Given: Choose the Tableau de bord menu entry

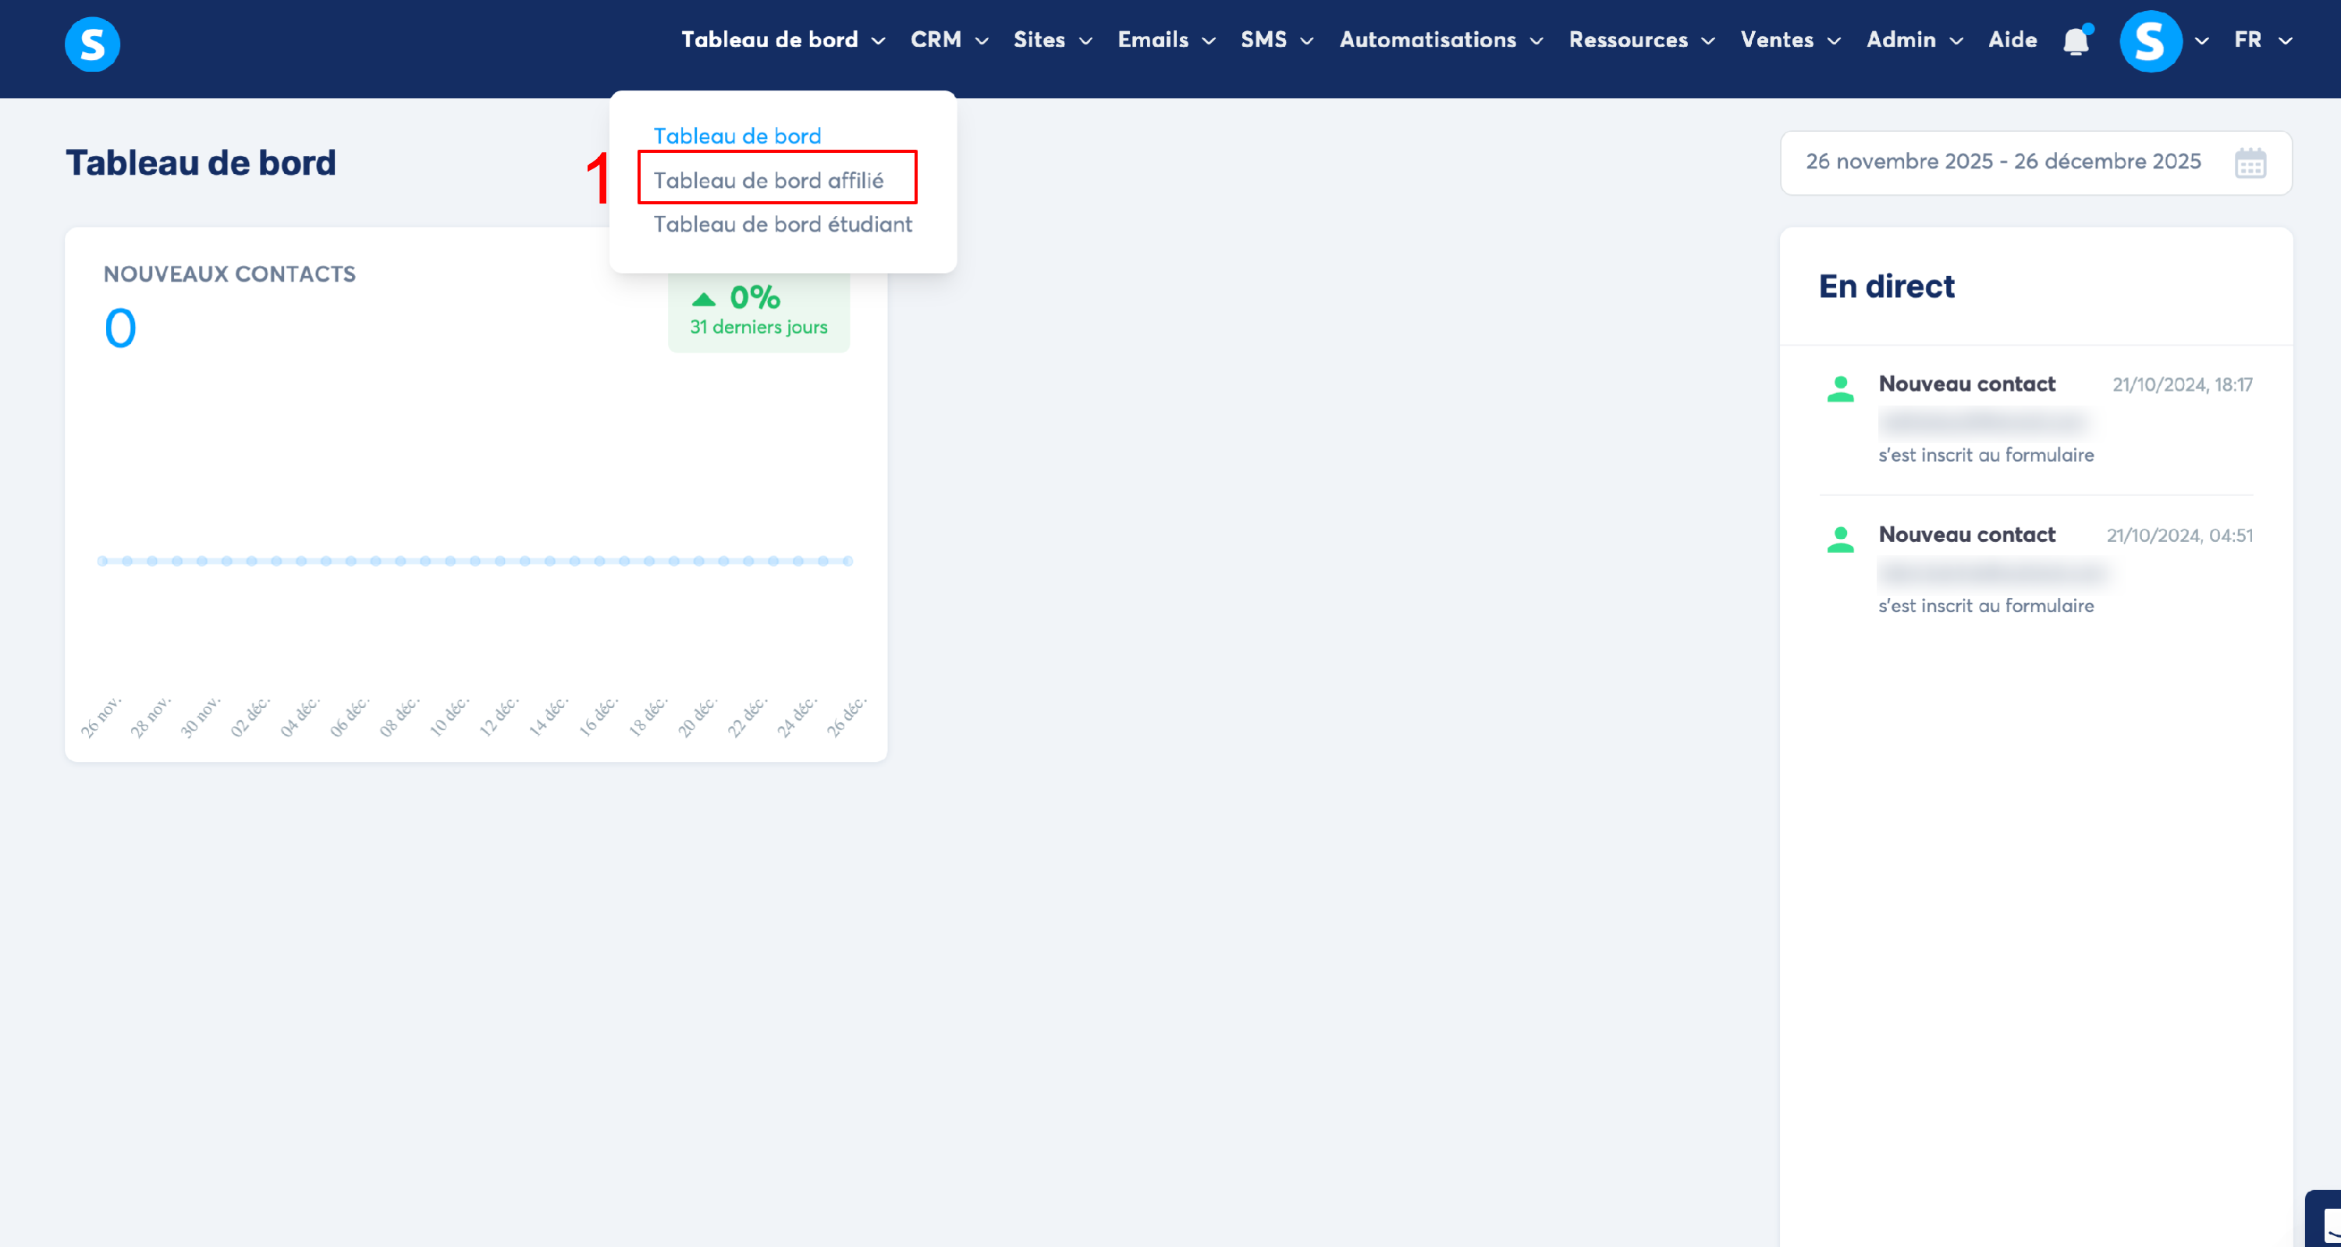Looking at the screenshot, I should tap(736, 136).
